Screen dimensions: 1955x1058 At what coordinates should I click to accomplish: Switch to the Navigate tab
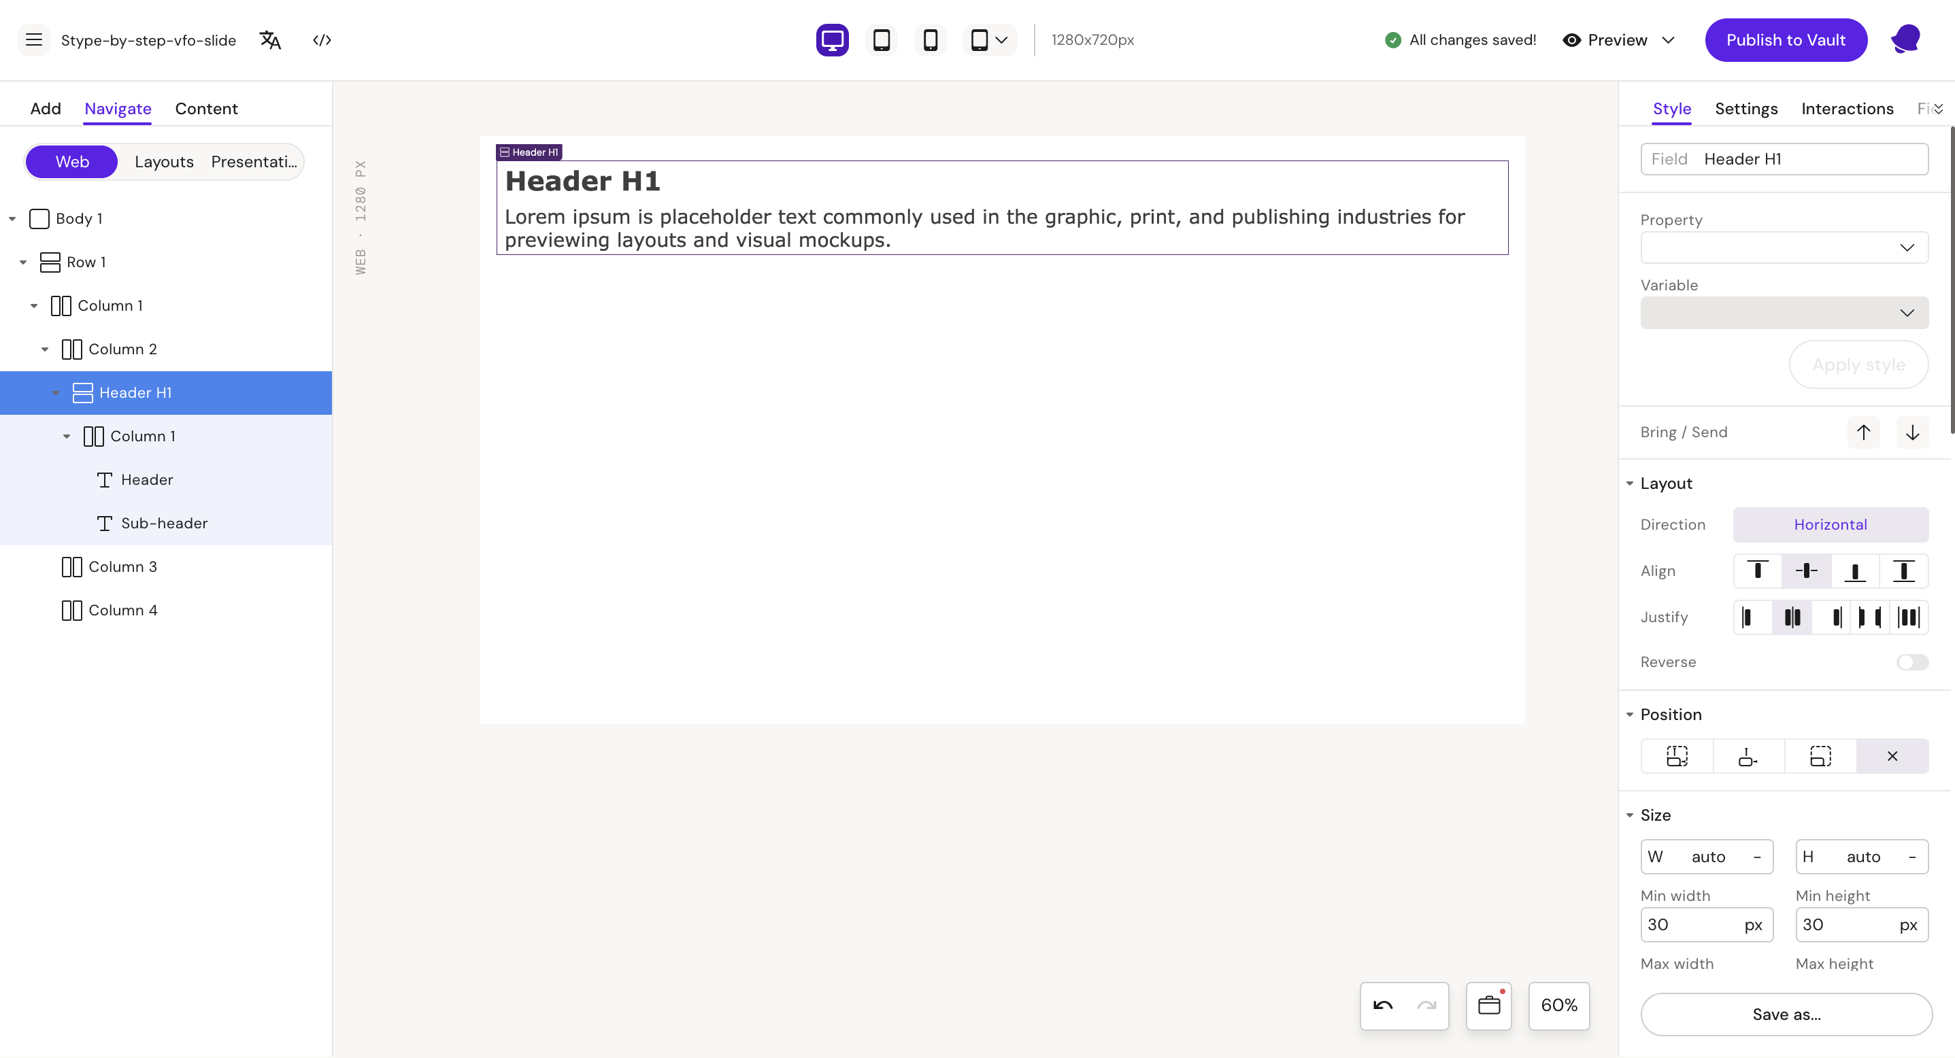[118, 109]
